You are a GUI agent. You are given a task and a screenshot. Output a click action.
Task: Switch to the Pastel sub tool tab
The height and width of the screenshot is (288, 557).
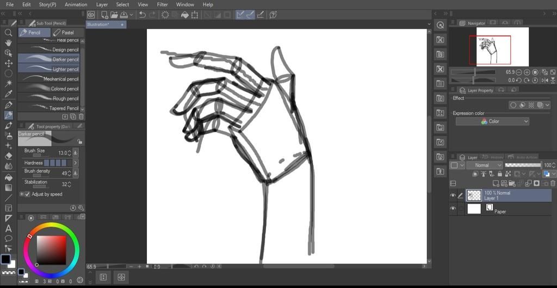[67, 32]
